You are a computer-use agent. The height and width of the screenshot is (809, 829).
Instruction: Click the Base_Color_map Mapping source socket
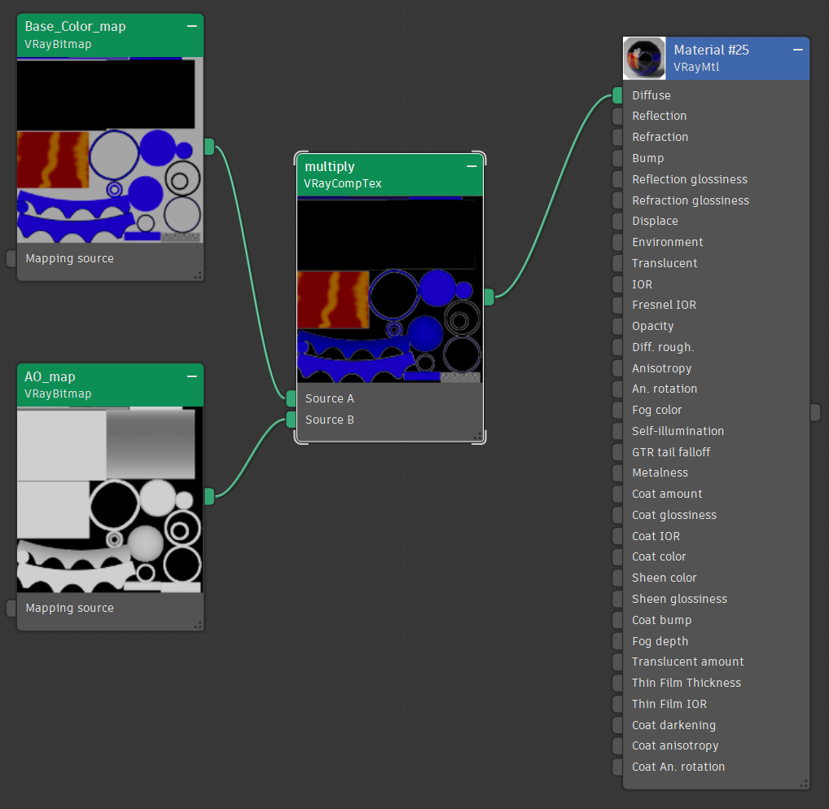tap(11, 258)
